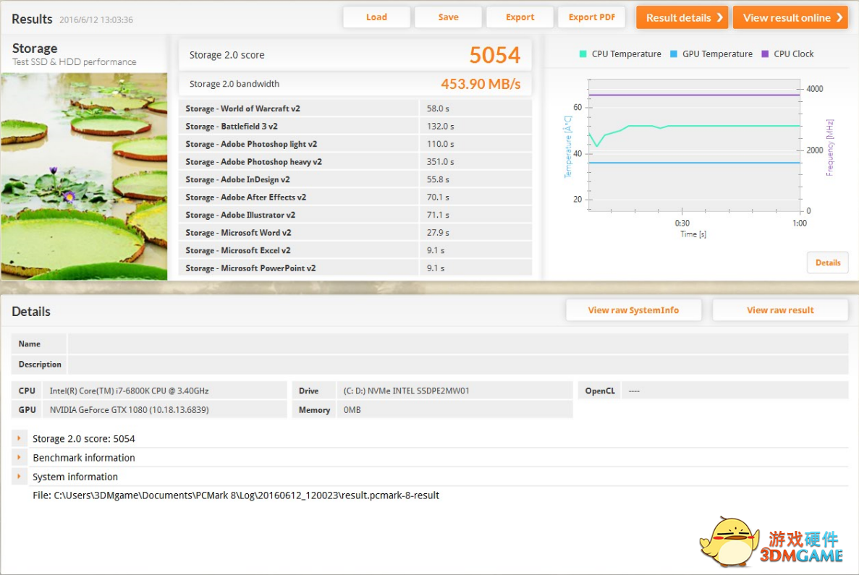The height and width of the screenshot is (575, 859).
Task: Click the Save button
Action: pyautogui.click(x=448, y=17)
